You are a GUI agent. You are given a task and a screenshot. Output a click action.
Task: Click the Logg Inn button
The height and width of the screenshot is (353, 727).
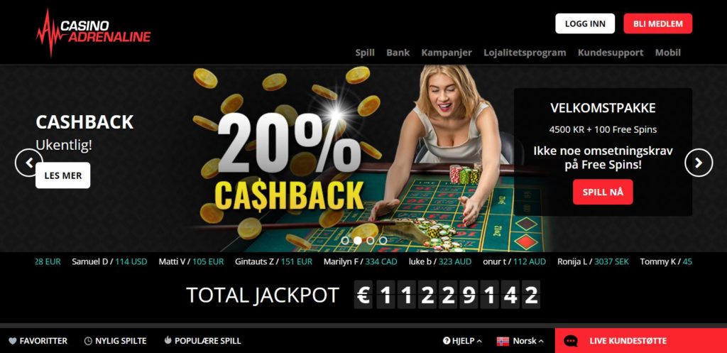[585, 23]
